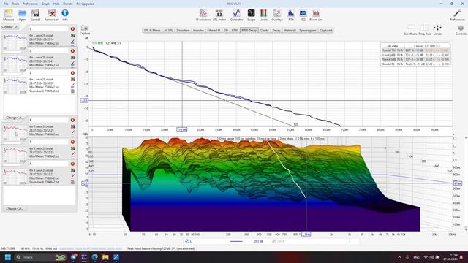468x263 pixels.
Task: Switch to All SPL tab
Action: [168, 31]
